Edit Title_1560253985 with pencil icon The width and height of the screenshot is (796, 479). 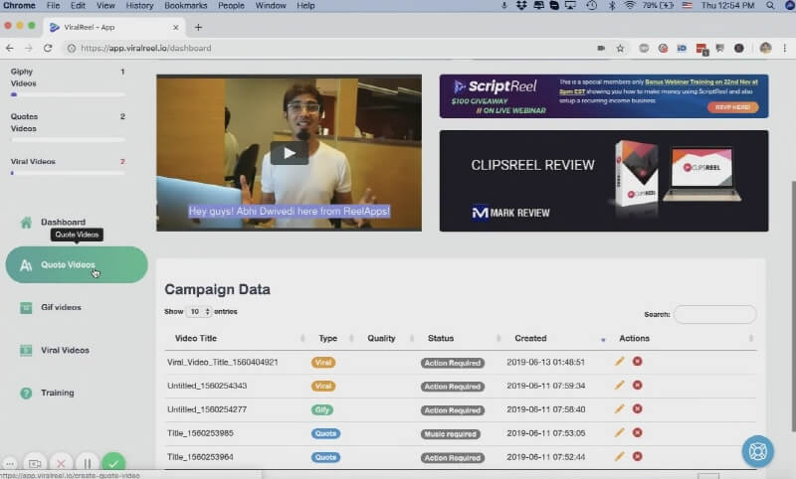point(619,433)
